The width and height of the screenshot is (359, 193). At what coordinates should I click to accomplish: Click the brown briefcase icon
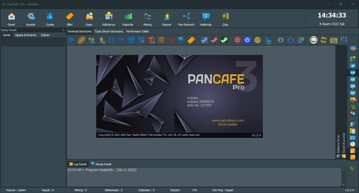[171, 40]
